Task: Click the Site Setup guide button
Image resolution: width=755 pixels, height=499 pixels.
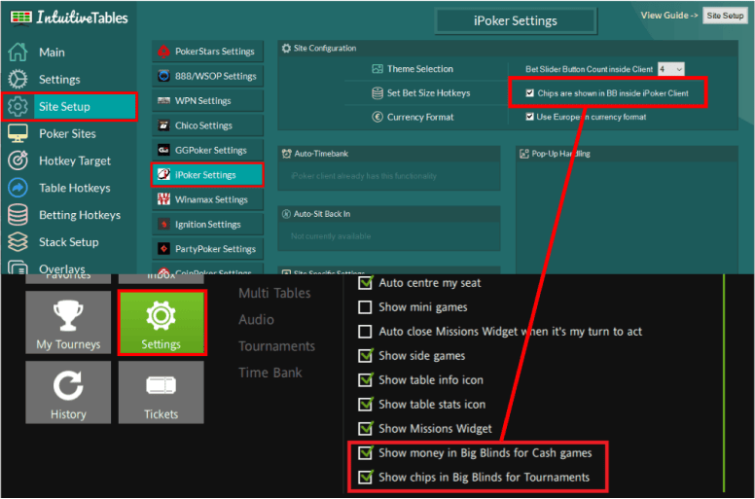Action: tap(725, 16)
